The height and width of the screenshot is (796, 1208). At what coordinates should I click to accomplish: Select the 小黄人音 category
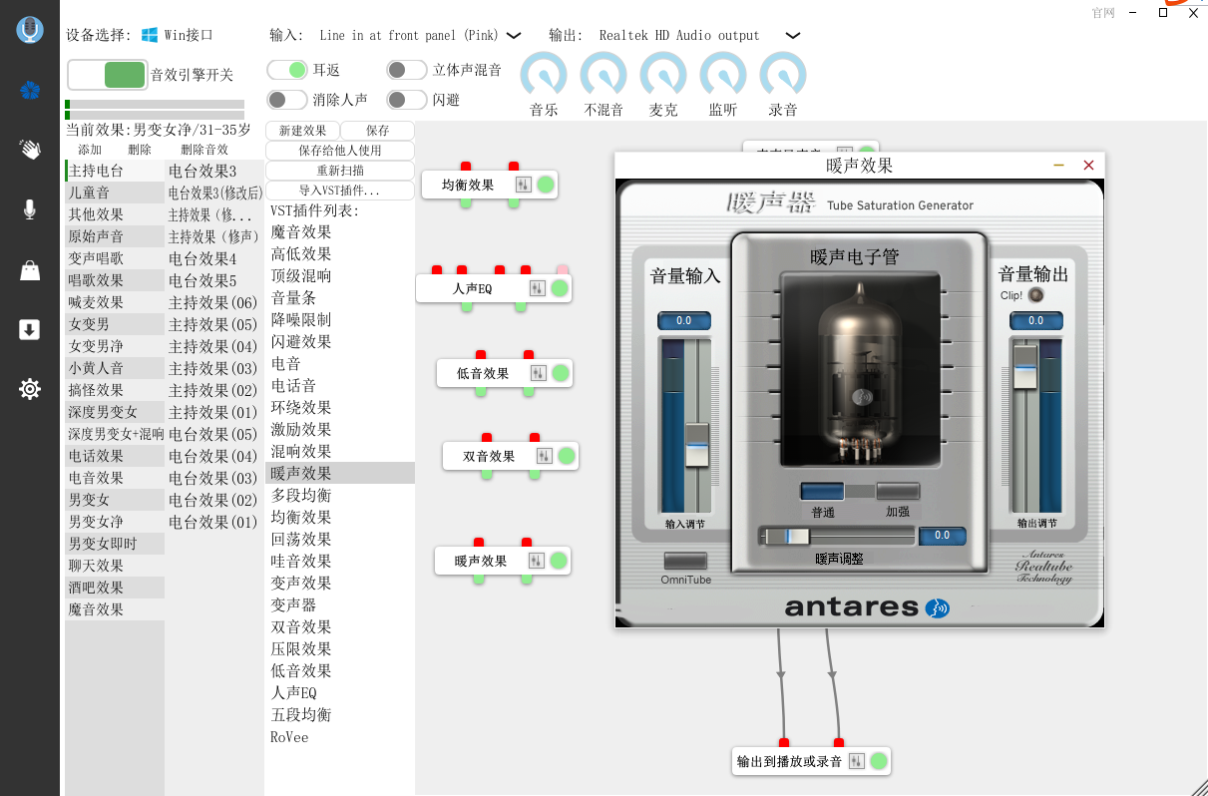pyautogui.click(x=115, y=368)
